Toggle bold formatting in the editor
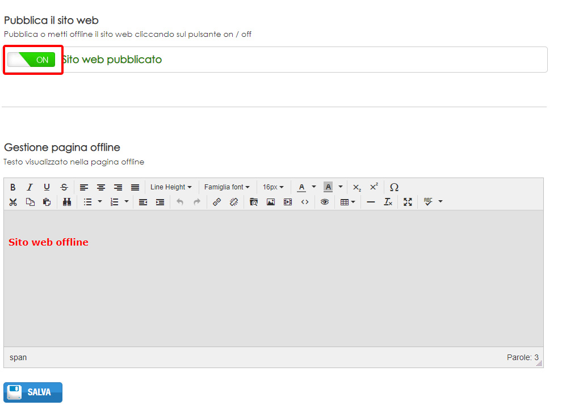 13,187
